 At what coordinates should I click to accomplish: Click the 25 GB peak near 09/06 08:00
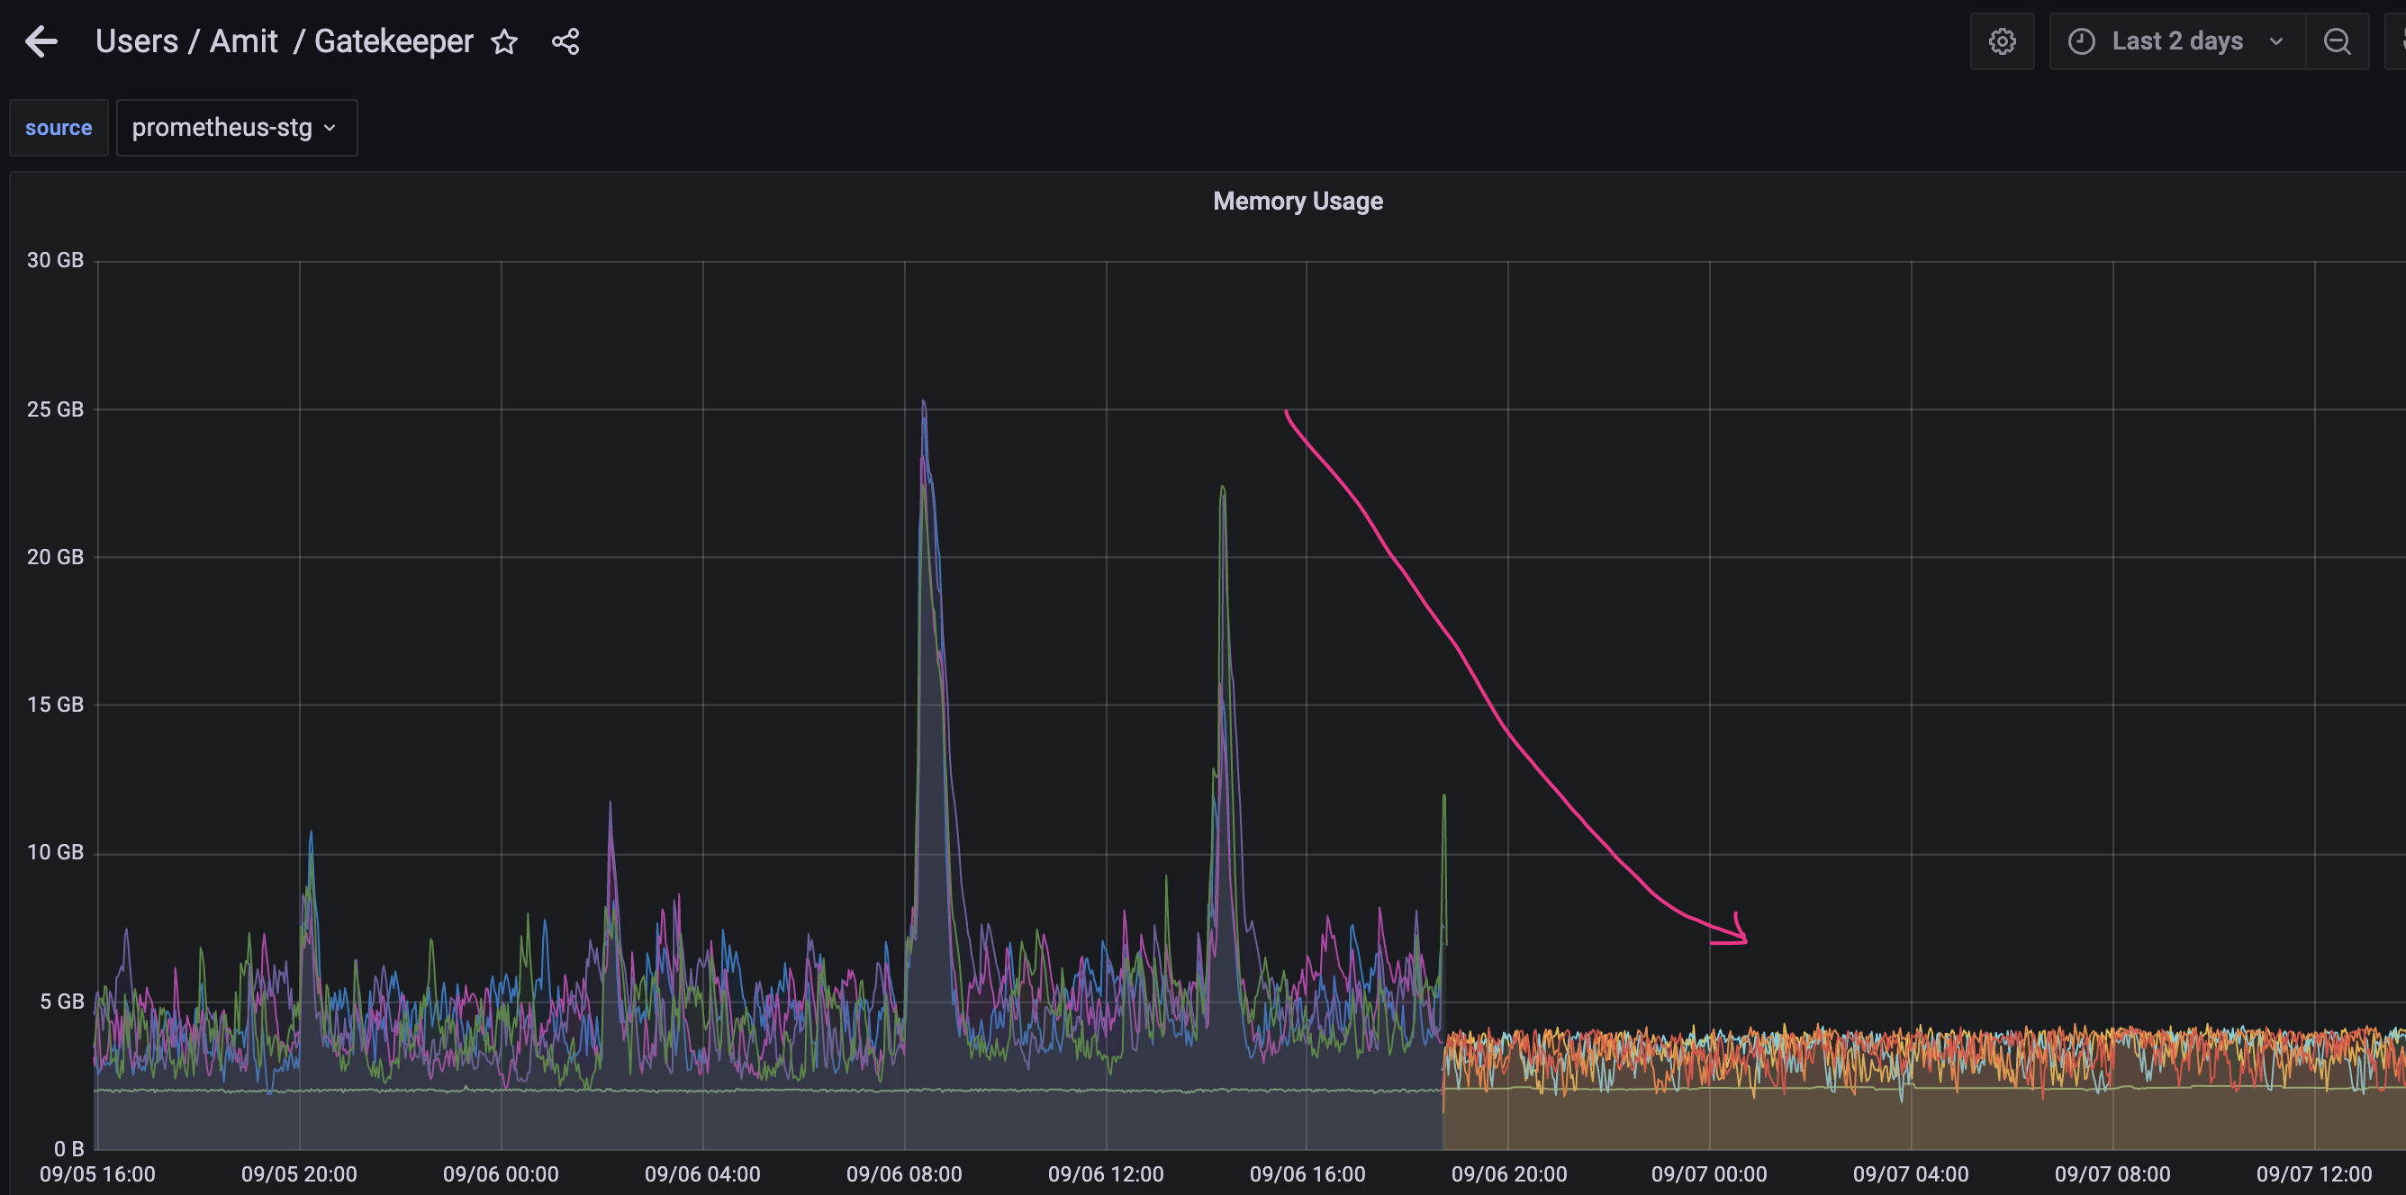tap(923, 403)
